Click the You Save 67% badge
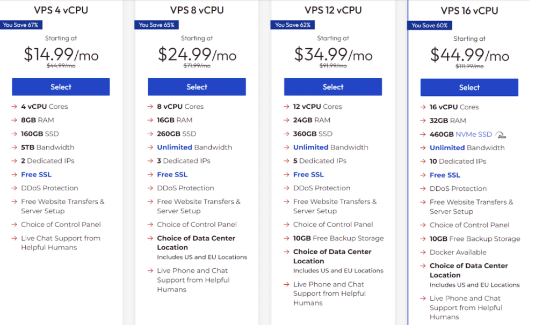550x325 pixels. [20, 25]
